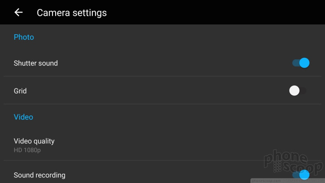Image resolution: width=325 pixels, height=183 pixels.
Task: Open the Video quality option
Action: [x=162, y=145]
